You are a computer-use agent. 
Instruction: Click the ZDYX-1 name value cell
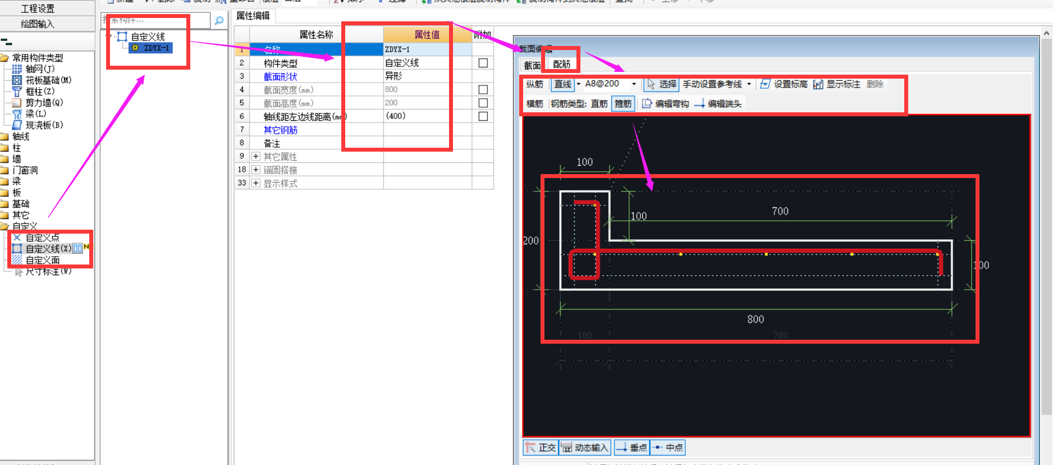point(427,49)
